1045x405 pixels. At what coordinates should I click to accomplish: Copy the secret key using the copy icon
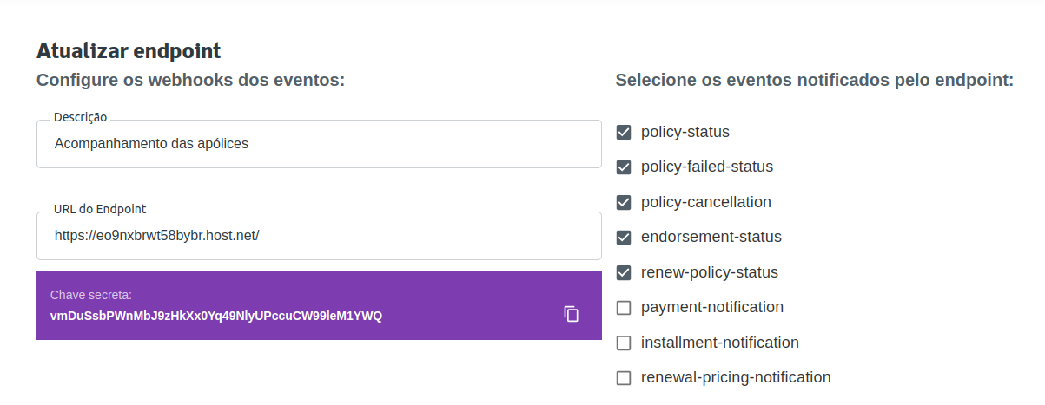pos(571,314)
